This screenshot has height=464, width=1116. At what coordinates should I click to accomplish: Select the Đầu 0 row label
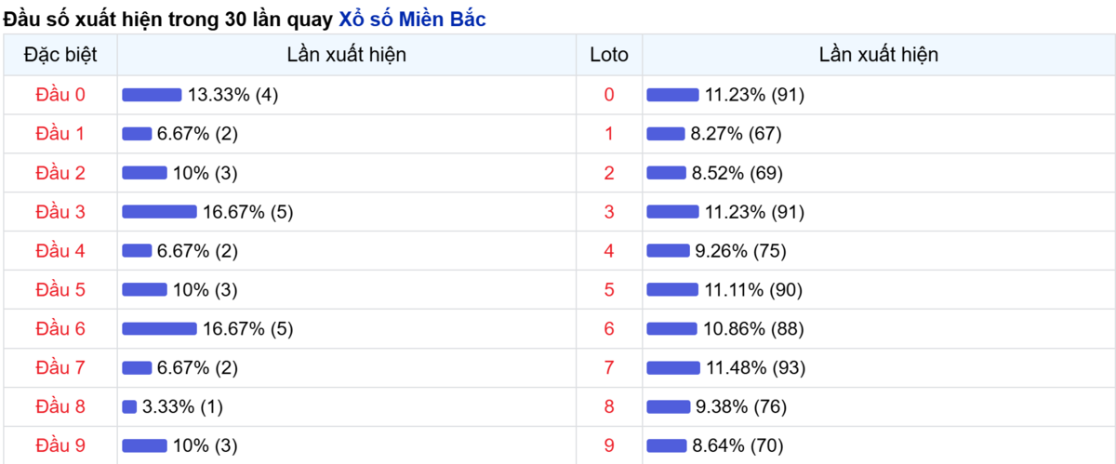60,94
